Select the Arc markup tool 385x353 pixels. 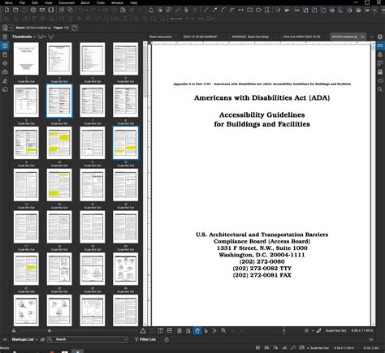223,10
